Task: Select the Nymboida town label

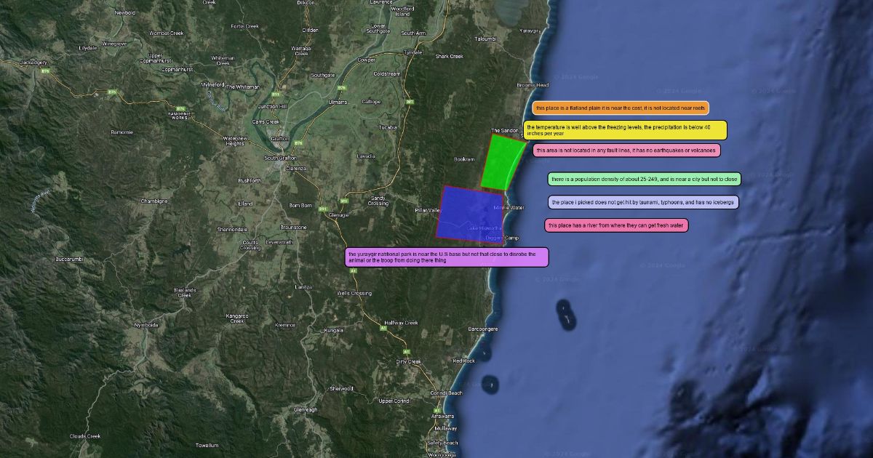Action: click(x=146, y=325)
